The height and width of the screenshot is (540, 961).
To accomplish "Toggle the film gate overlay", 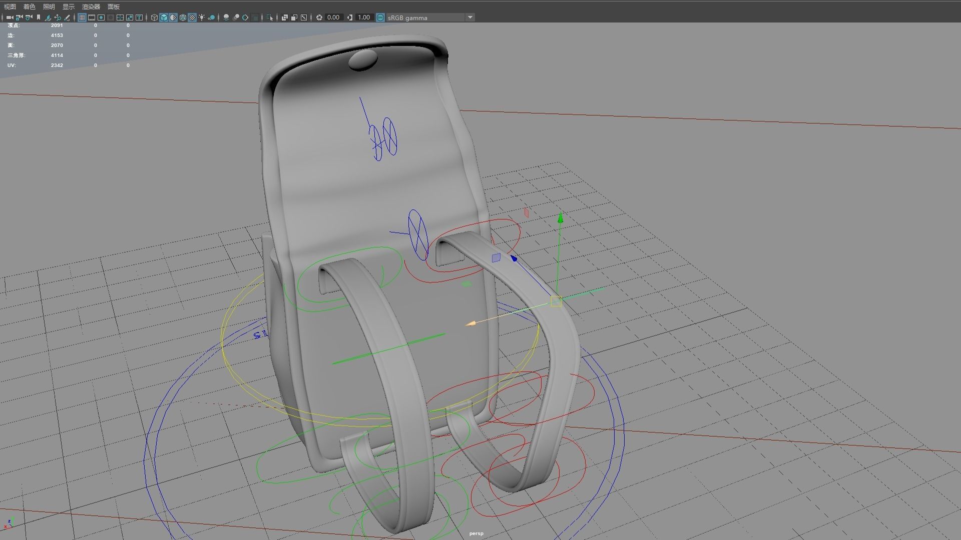I will pyautogui.click(x=92, y=17).
